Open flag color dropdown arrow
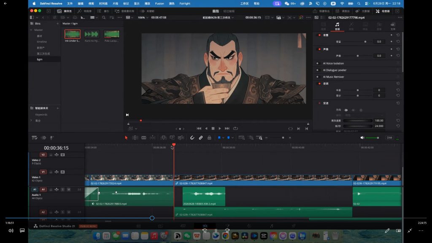432x243 pixels. [223, 138]
